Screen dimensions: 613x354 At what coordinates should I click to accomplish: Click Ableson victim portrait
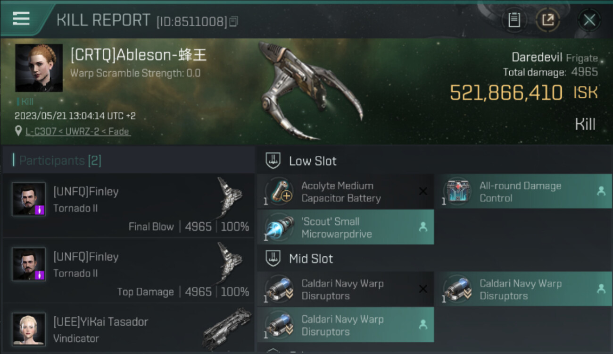39,68
